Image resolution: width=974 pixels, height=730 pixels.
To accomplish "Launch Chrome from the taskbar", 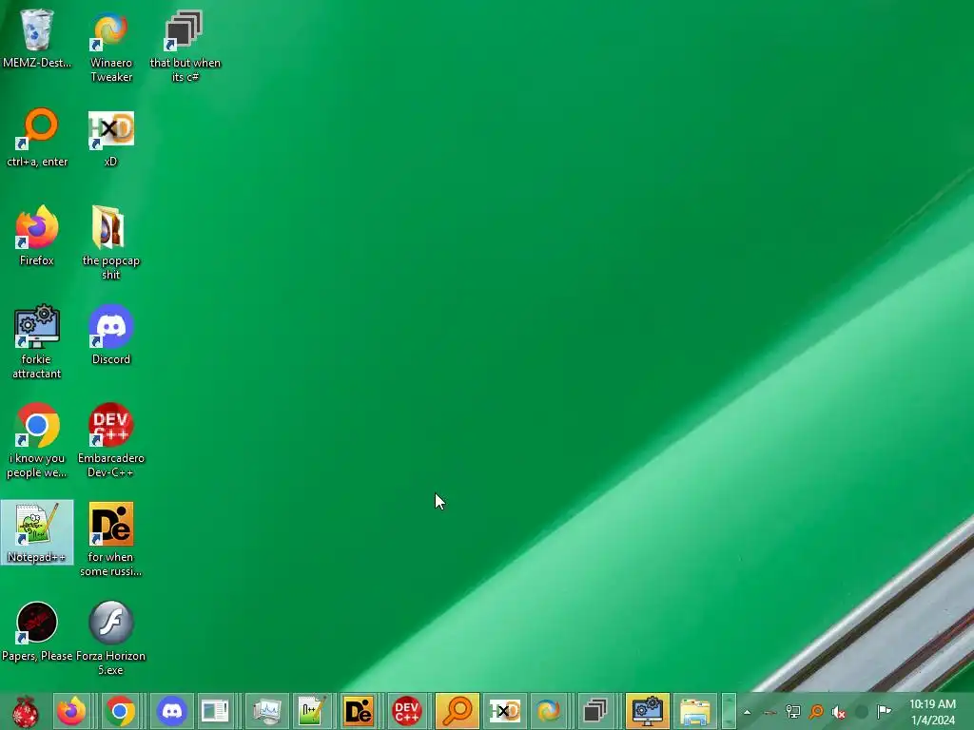I will tap(120, 711).
